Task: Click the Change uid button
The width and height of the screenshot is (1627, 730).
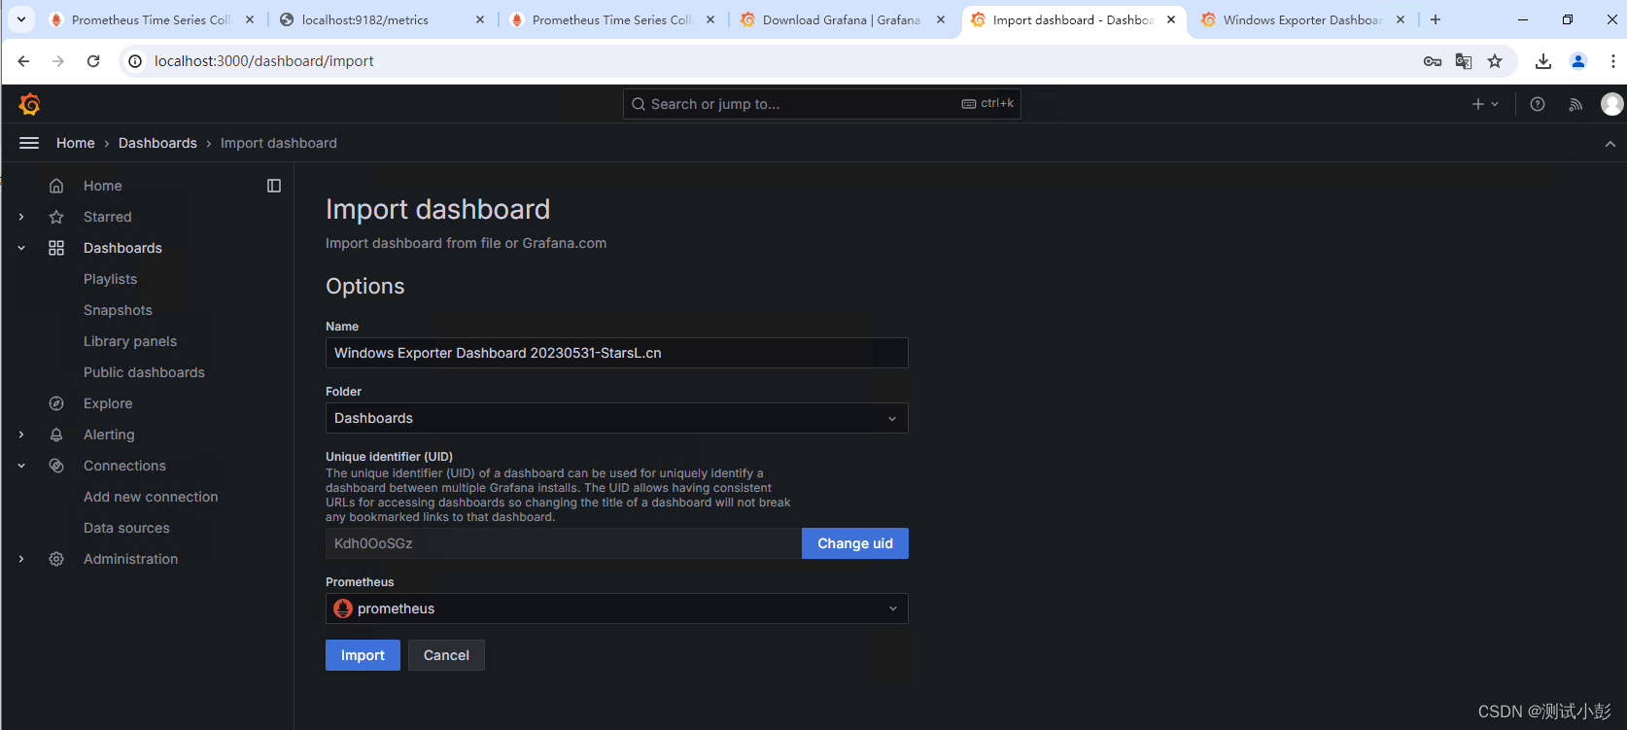Action: coord(855,543)
